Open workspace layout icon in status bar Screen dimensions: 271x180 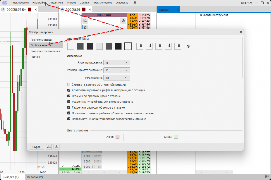[x=267, y=177]
